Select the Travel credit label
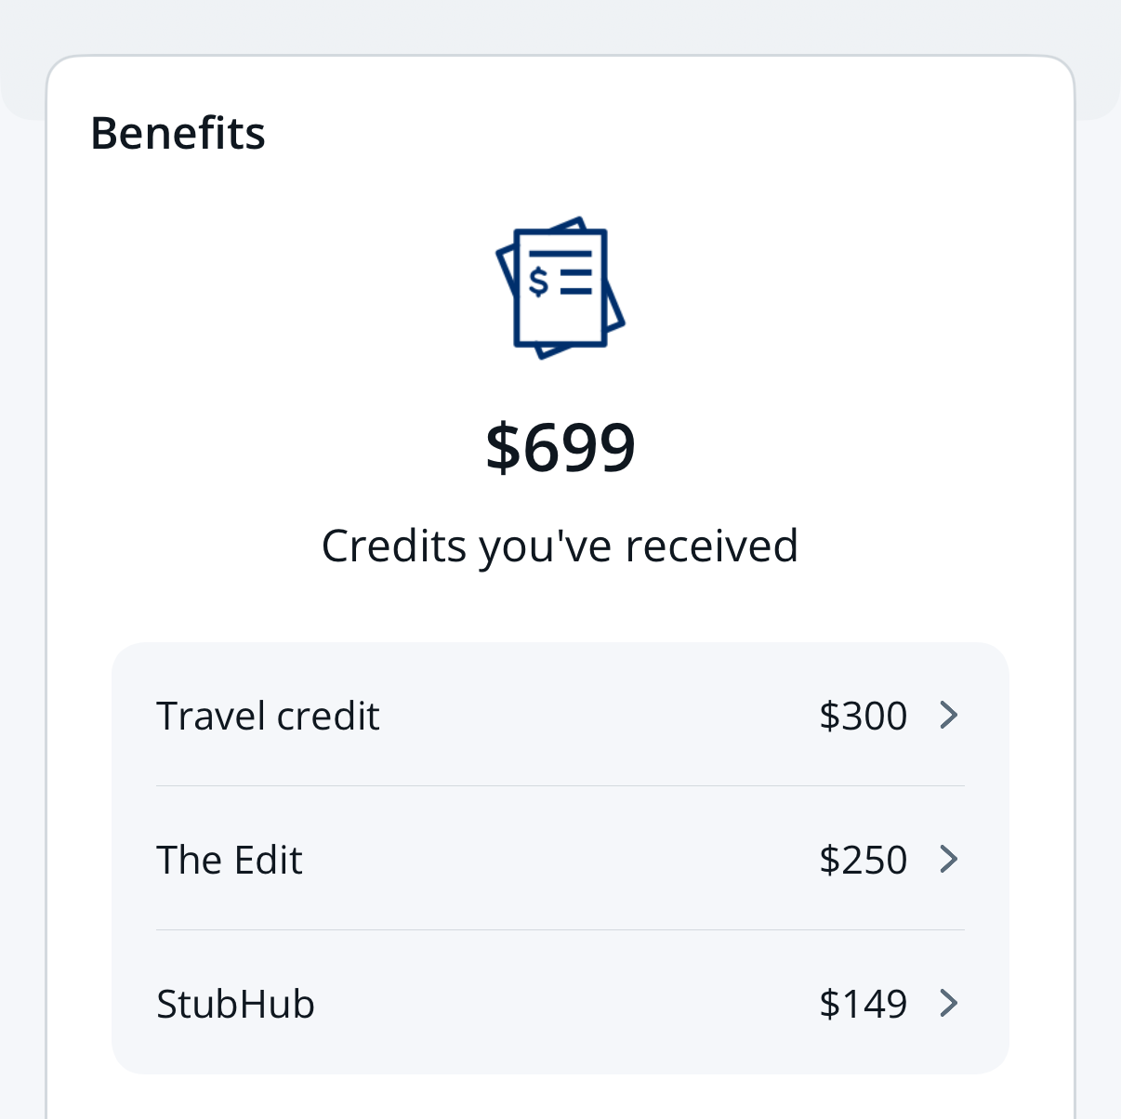Viewport: 1121px width, 1119px height. click(x=268, y=717)
